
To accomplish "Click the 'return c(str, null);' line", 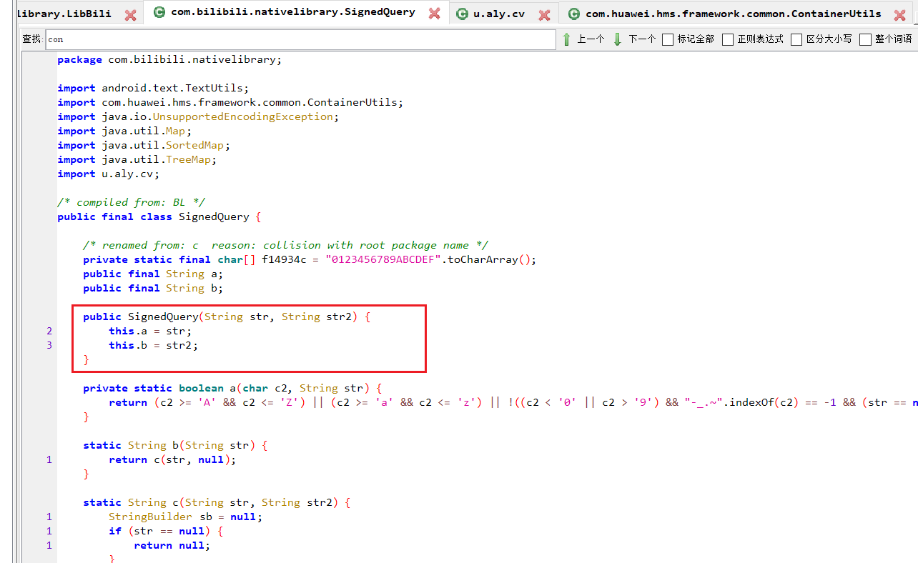I will [x=172, y=459].
